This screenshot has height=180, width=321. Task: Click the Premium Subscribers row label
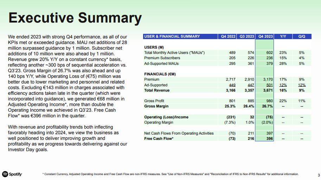point(162,58)
